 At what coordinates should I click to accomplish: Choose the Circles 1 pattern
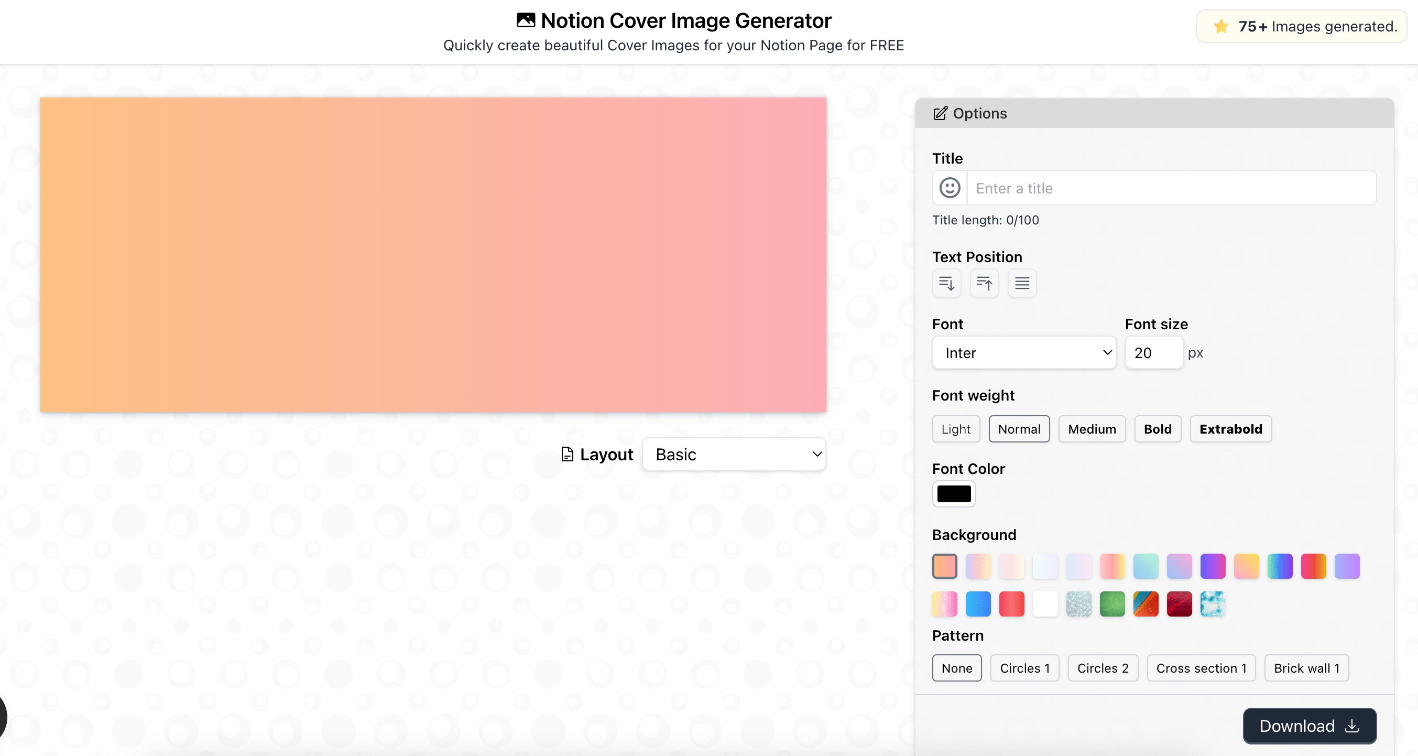[1025, 668]
